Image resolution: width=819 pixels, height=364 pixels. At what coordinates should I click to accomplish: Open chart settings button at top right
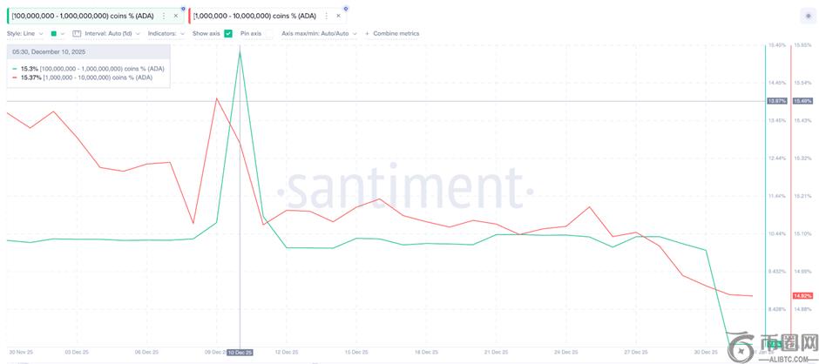[x=807, y=17]
